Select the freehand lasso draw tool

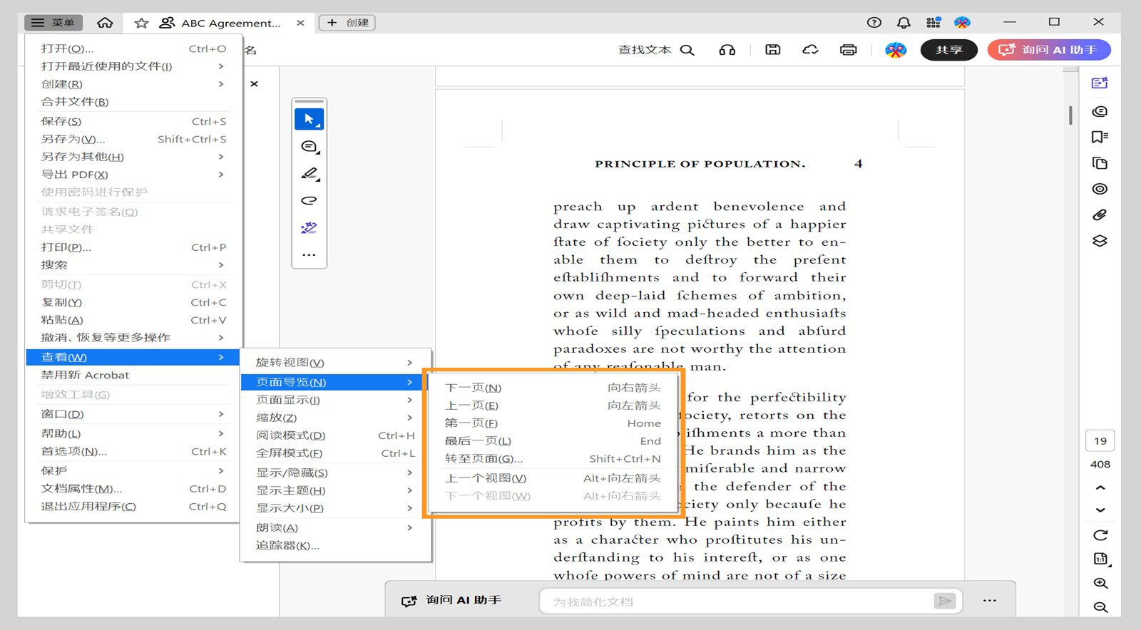click(309, 201)
